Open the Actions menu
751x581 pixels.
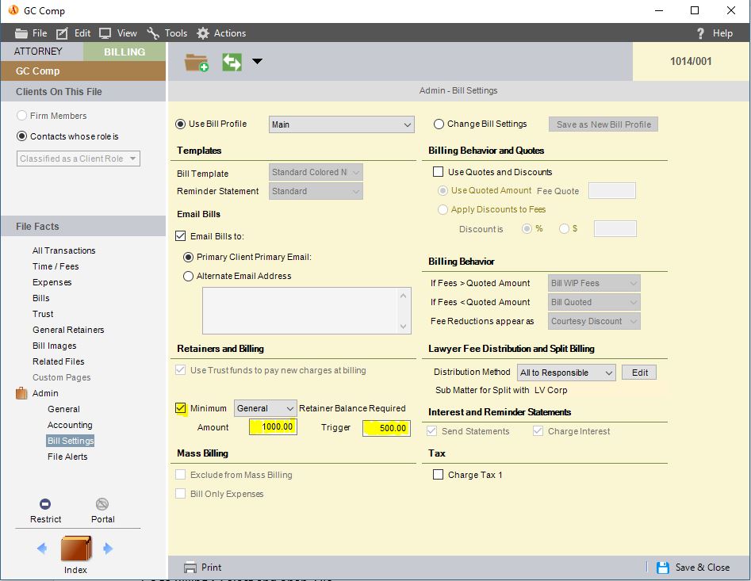[x=230, y=33]
